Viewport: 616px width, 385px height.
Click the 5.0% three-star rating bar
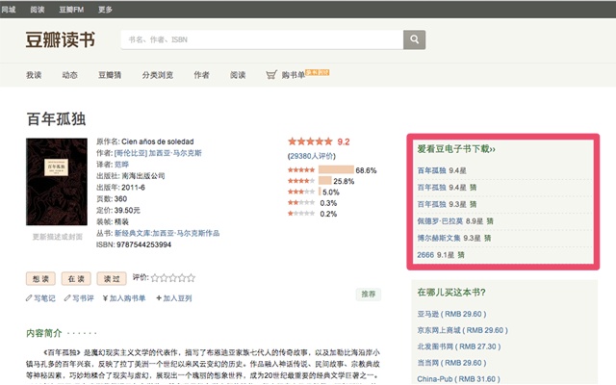click(x=320, y=192)
